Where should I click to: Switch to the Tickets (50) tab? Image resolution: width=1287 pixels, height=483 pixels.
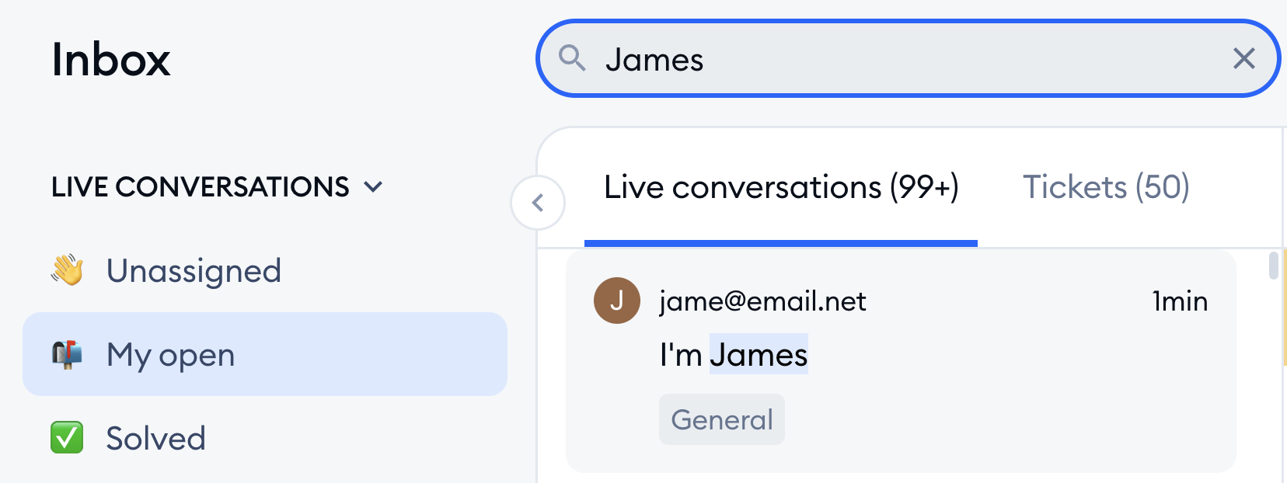tap(1106, 187)
